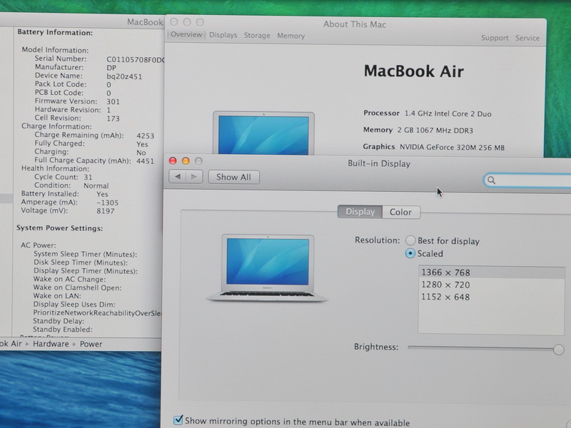
Task: Click the forward arrow in Built-in Display toolbar
Action: click(x=194, y=177)
